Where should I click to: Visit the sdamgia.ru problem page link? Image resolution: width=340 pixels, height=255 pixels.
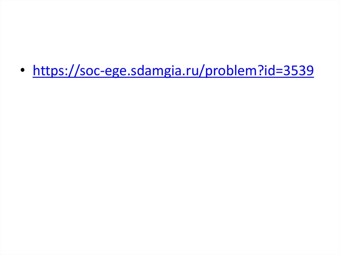point(173,70)
